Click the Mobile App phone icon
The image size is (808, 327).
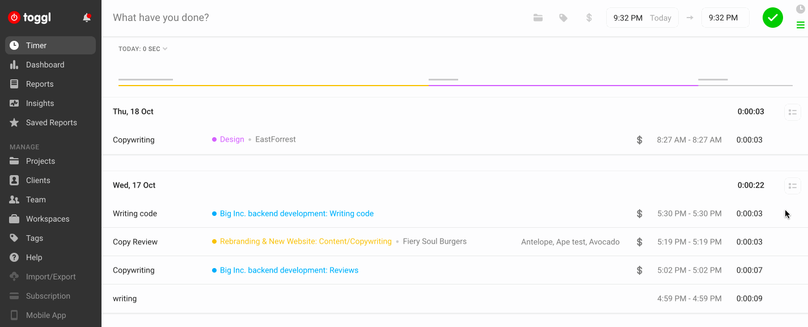tap(14, 315)
